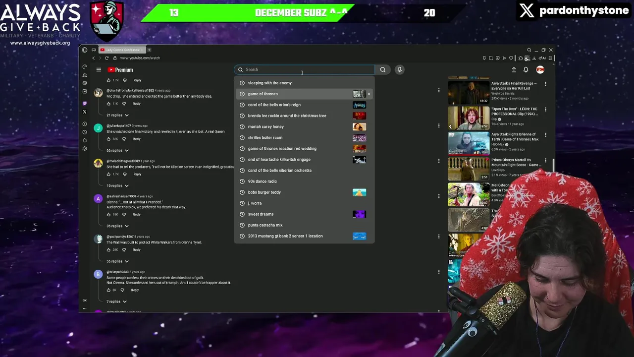Viewport: 634px width, 357px height.
Task: Go to the YouTube Premium home logo
Action: click(x=120, y=70)
